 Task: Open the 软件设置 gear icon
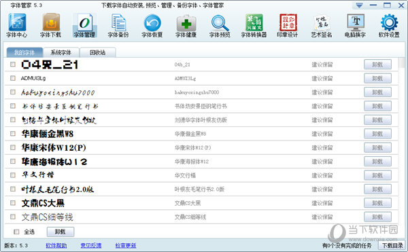pyautogui.click(x=389, y=25)
